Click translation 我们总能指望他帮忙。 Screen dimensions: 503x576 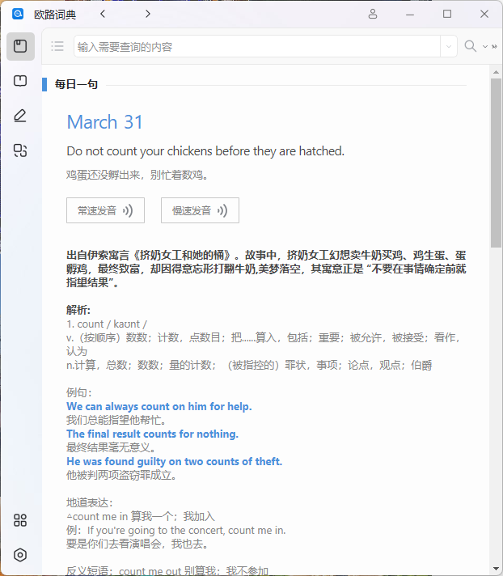click(x=116, y=420)
